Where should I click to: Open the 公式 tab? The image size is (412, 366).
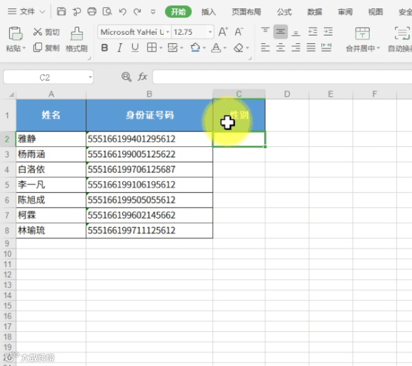[x=285, y=12]
